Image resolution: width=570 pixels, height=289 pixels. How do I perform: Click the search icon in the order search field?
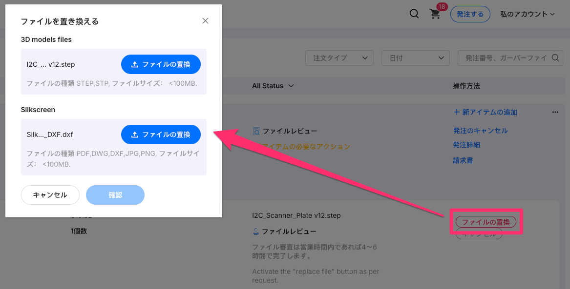(x=555, y=58)
